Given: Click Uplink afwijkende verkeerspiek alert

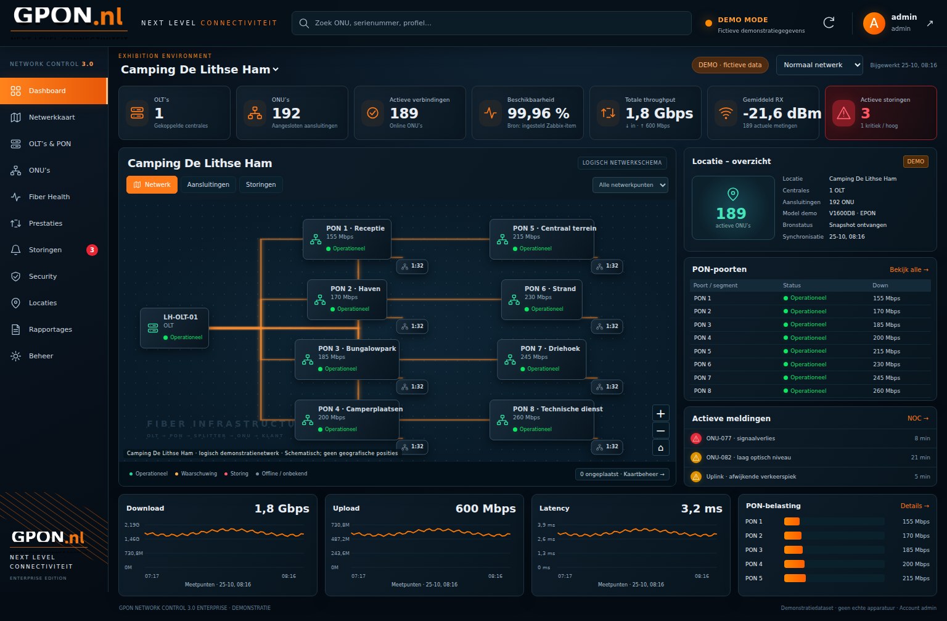Looking at the screenshot, I should [x=810, y=477].
